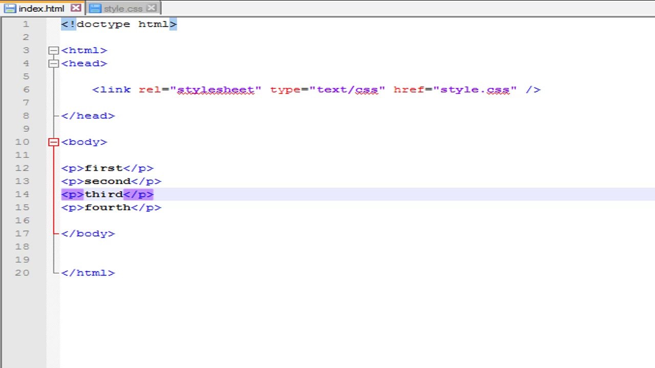Close the index.html tab
The image size is (655, 368).
[x=76, y=8]
